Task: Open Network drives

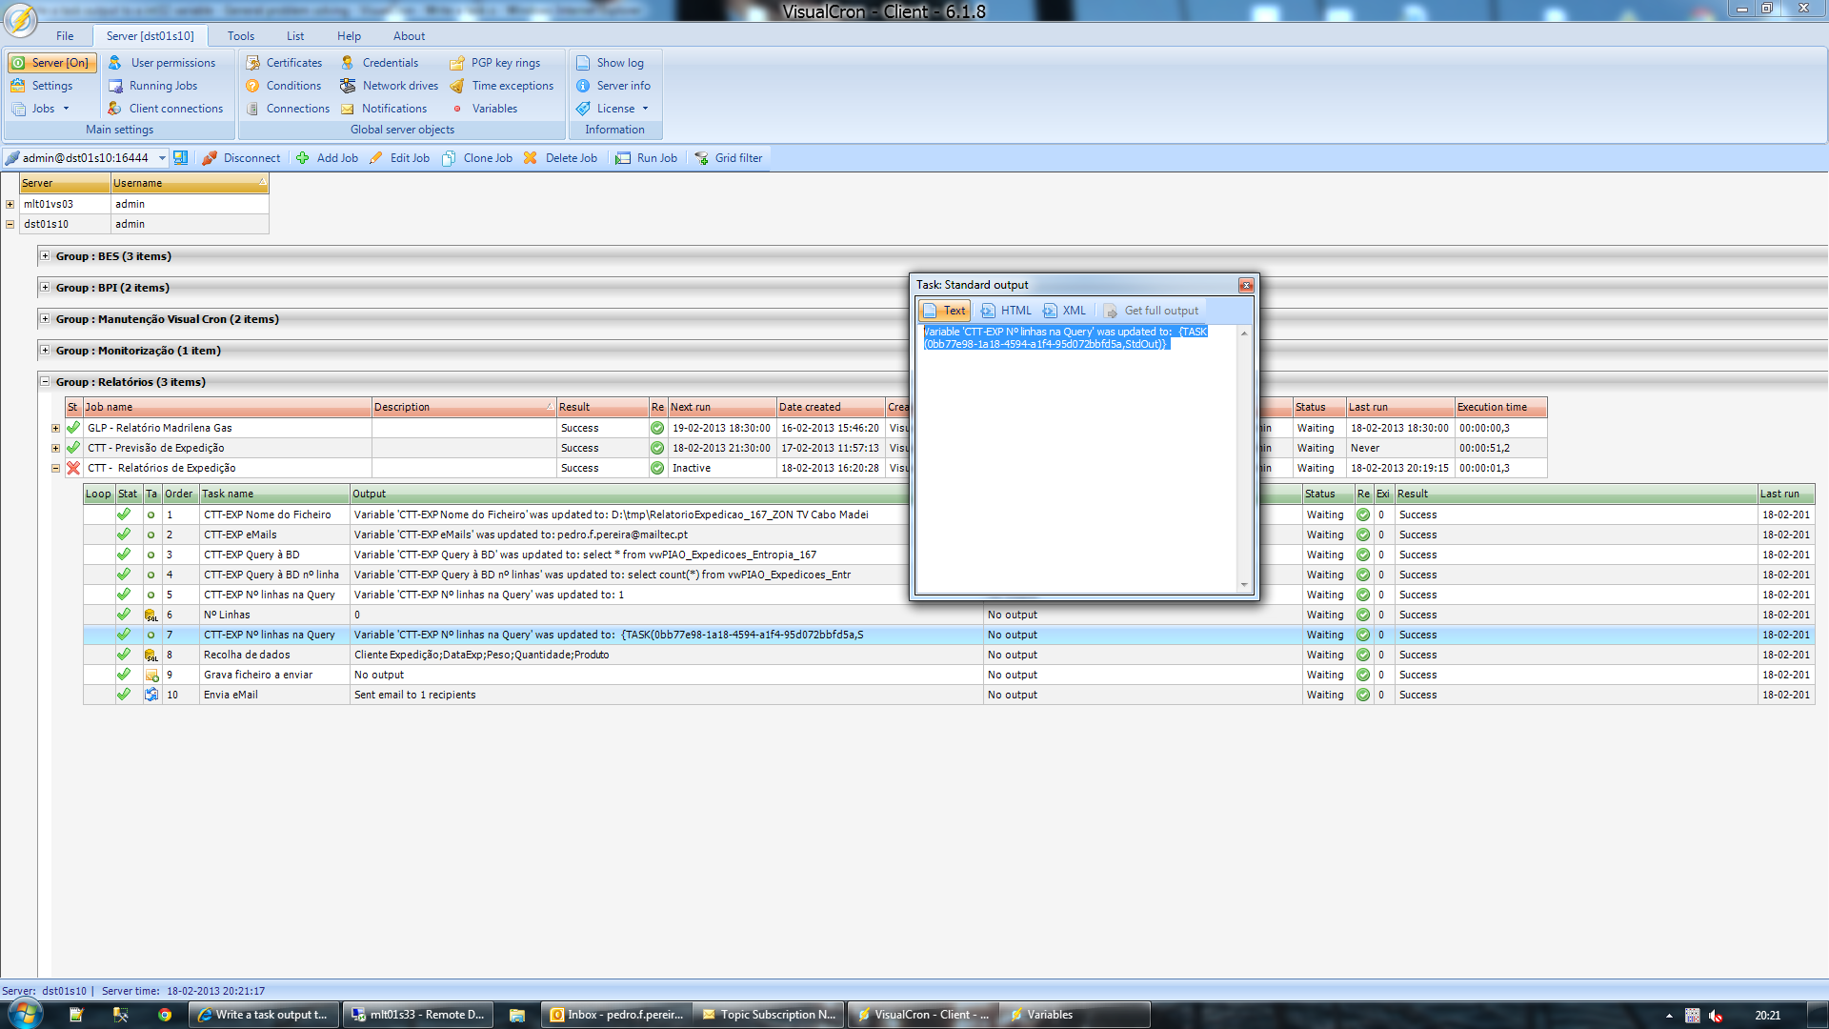Action: pos(390,86)
